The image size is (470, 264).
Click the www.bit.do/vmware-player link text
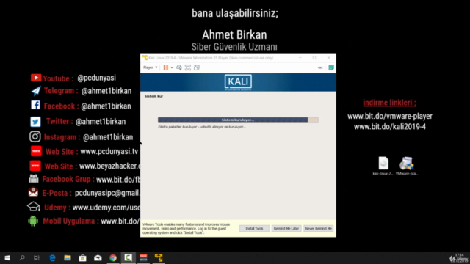[390, 116]
